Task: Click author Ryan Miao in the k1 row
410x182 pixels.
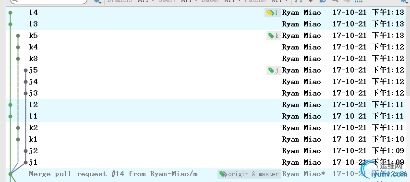Action: pos(301,139)
